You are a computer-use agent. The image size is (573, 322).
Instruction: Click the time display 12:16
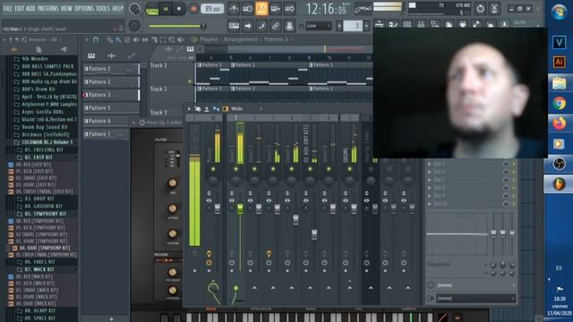pos(326,9)
